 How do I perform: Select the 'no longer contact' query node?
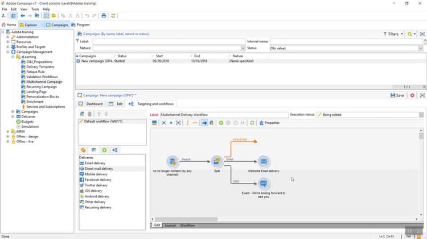click(x=173, y=161)
